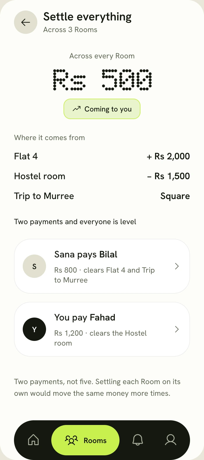204x460 pixels.
Task: Open the You pay Fahad card
Action: [x=102, y=329]
